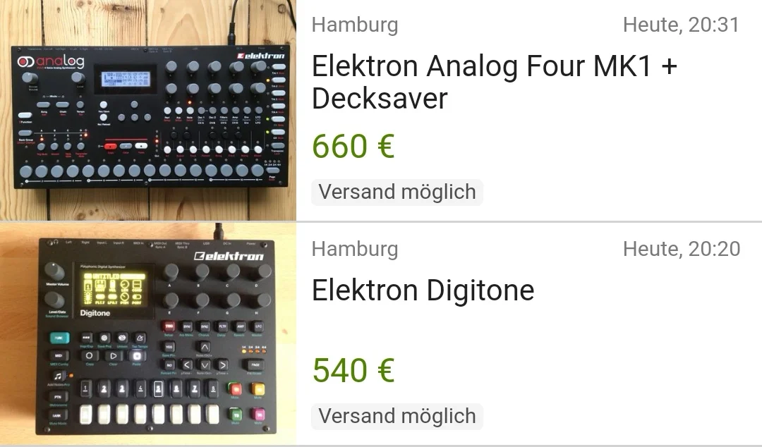Click the Elektron logo in the Analog Four photo
This screenshot has width=762, height=447.
[x=260, y=56]
